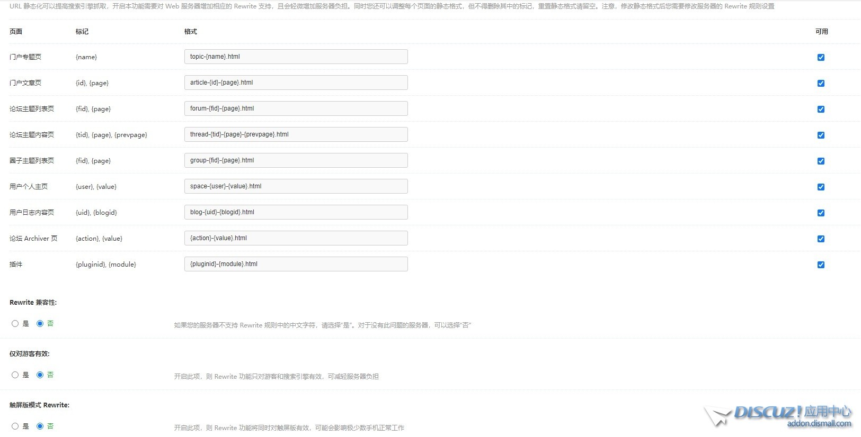Screen dimensions: 861x437
Task: Uncheck the 论坛主题内容页 availability checkbox
Action: pos(821,135)
